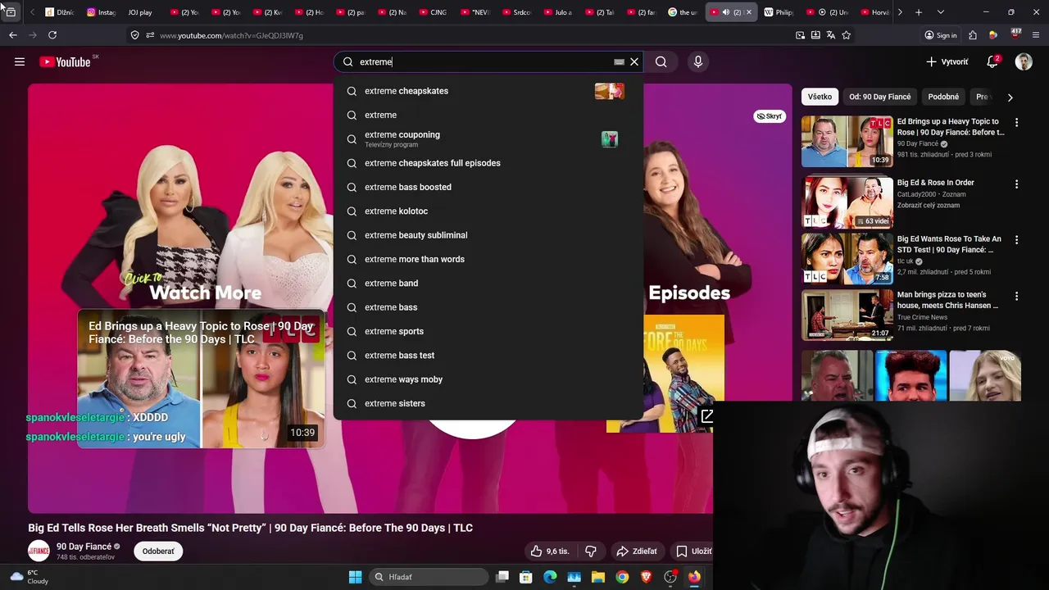Image resolution: width=1049 pixels, height=590 pixels.
Task: Mute the playing tab via speaker icon
Action: pyautogui.click(x=726, y=12)
